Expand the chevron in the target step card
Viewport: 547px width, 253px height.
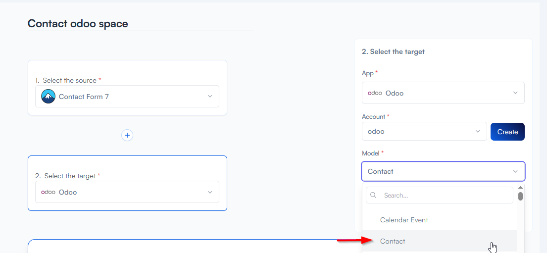pyautogui.click(x=210, y=192)
